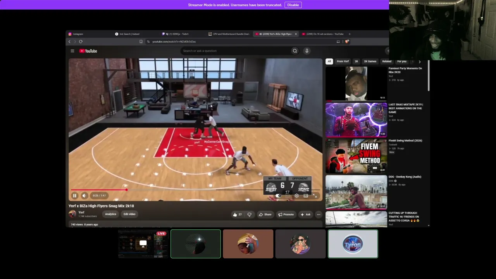Image resolution: width=496 pixels, height=279 pixels.
Task: Enter fullscreen on the video player
Action: point(315,196)
